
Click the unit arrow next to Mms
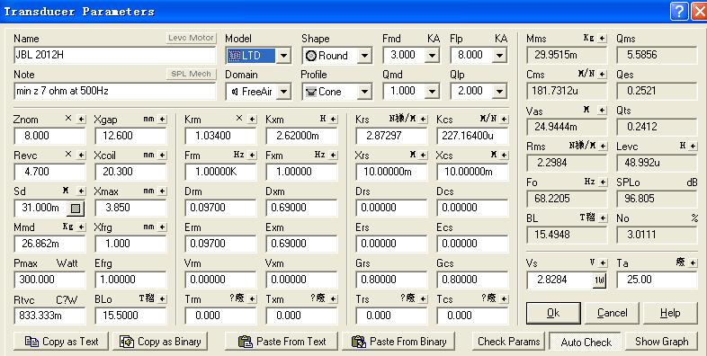[x=602, y=39]
